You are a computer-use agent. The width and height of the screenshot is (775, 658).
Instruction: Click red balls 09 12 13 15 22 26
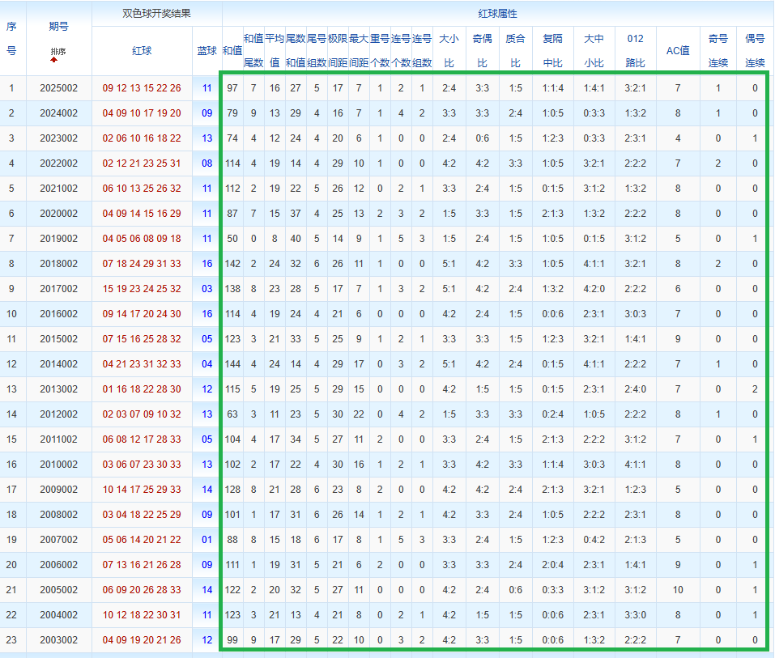[142, 88]
